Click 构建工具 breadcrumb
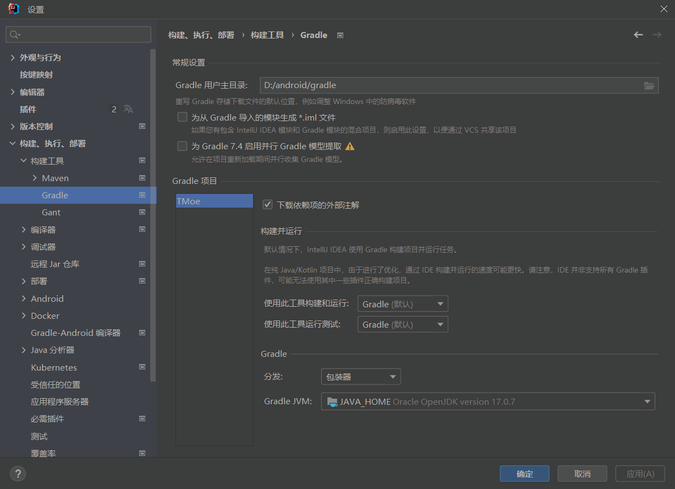The height and width of the screenshot is (489, 675). pyautogui.click(x=267, y=35)
